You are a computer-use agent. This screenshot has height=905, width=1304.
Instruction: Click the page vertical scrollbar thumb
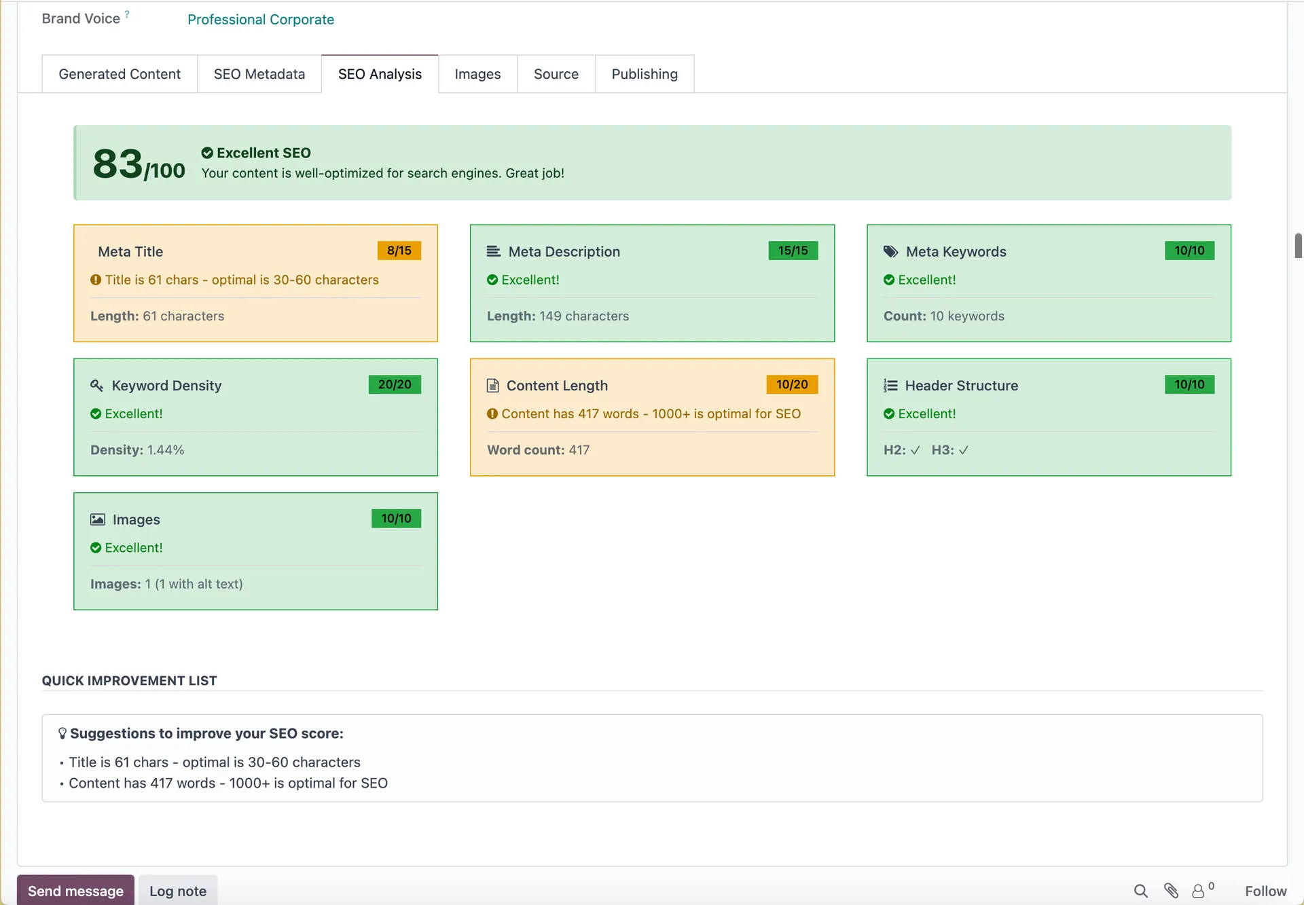[1298, 245]
